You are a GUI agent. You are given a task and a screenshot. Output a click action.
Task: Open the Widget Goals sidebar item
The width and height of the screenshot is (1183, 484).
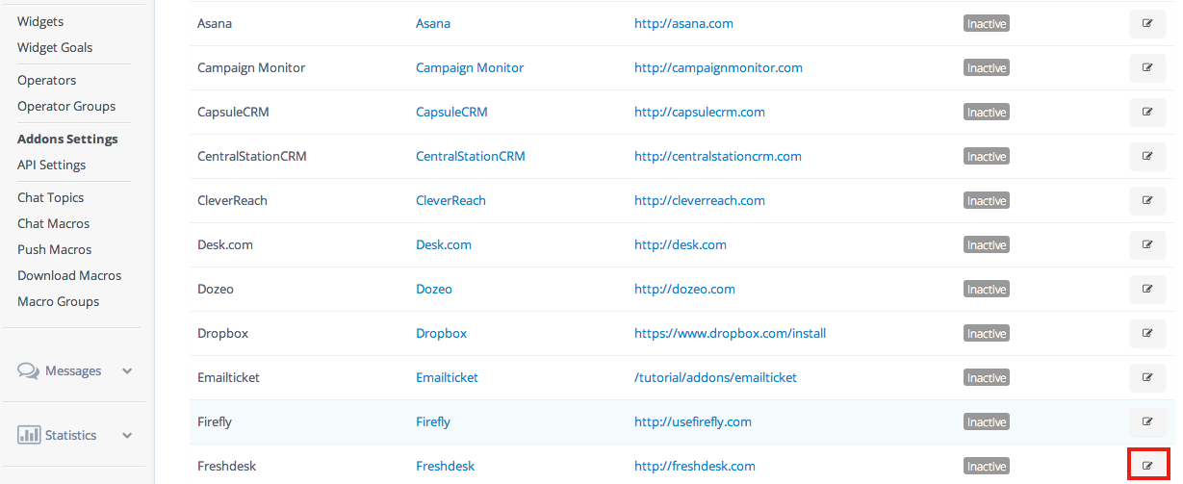coord(55,47)
